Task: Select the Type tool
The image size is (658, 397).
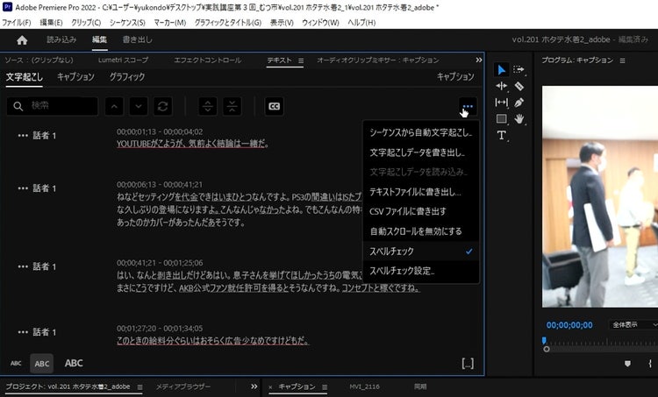Action: coord(501,136)
